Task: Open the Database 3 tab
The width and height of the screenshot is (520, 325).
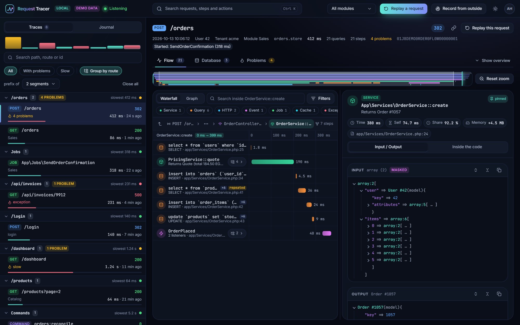Action: point(212,61)
